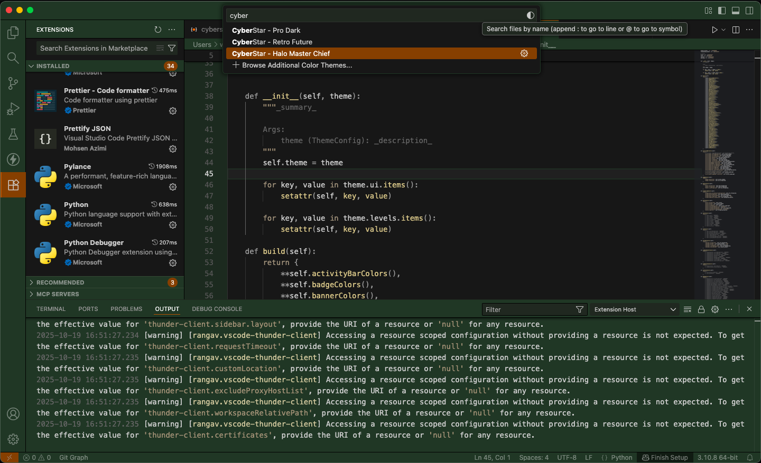Expand the Recommended section

point(105,282)
